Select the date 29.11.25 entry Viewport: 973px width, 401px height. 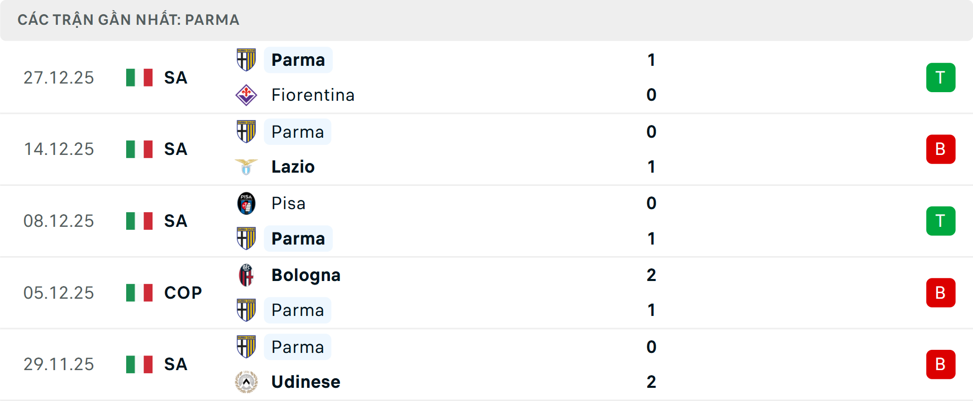pos(59,364)
